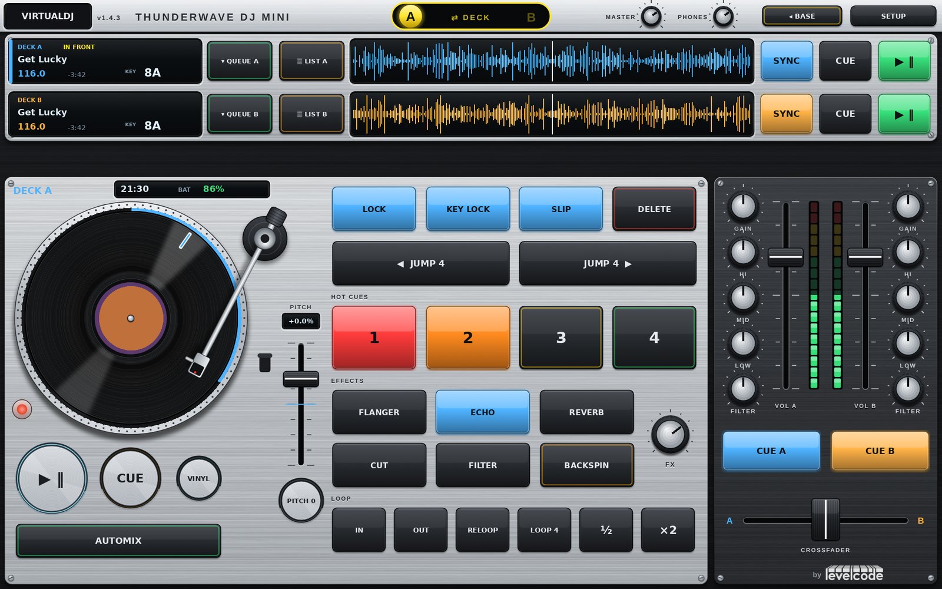The width and height of the screenshot is (942, 589).
Task: Open the Base skin selector
Action: click(x=802, y=16)
